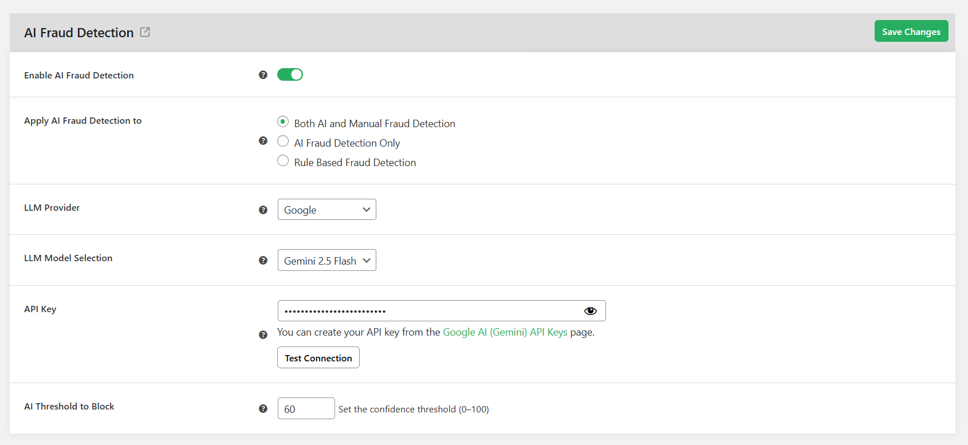
Task: Toggle Enable AI Fraud Detection switch
Action: pos(290,74)
